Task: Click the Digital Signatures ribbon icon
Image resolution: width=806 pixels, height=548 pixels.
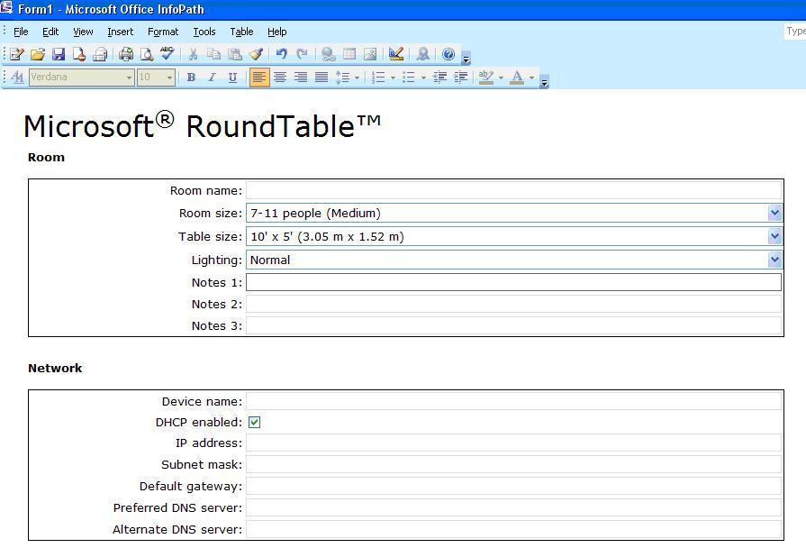Action: 422,54
